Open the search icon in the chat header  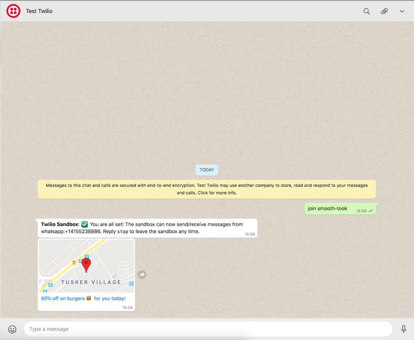(366, 11)
